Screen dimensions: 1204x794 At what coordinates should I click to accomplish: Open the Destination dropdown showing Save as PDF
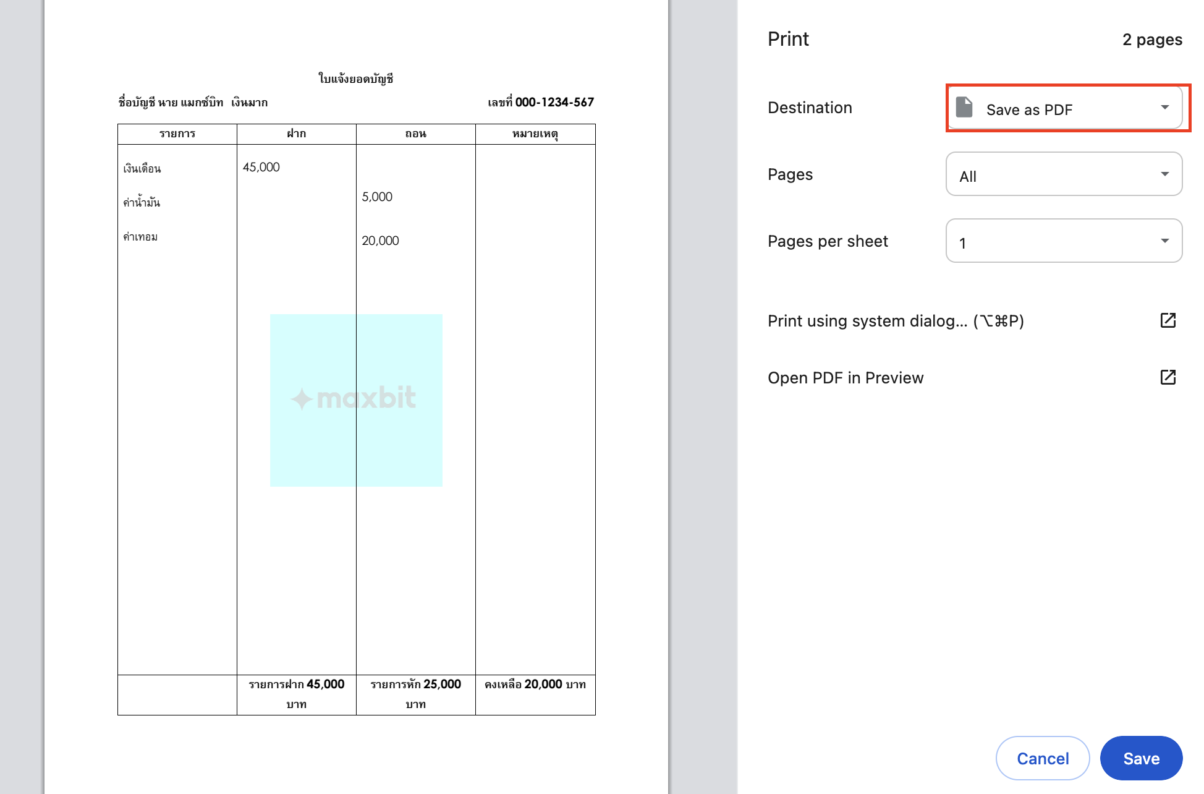pyautogui.click(x=1063, y=108)
